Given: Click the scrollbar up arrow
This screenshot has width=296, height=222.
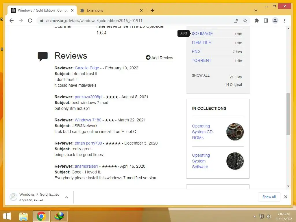Looking at the screenshot, I should pyautogui.click(x=288, y=29).
